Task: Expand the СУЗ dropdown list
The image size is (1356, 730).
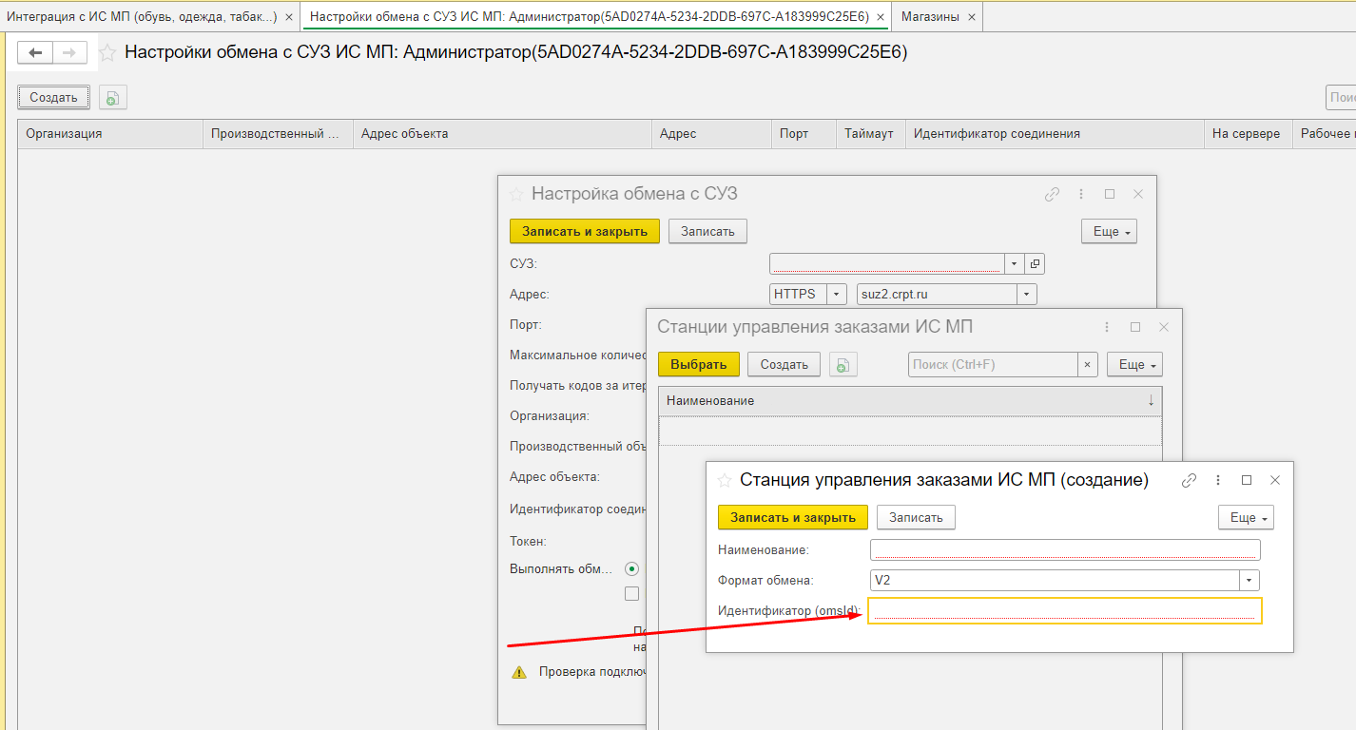Action: pyautogui.click(x=1015, y=263)
